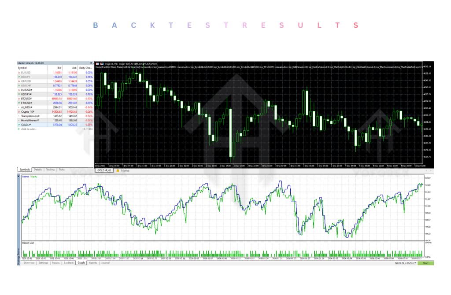The image size is (451, 295).
Task: Open the Ticks tab in Market Watch
Action: pos(61,170)
